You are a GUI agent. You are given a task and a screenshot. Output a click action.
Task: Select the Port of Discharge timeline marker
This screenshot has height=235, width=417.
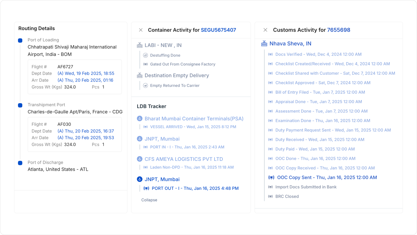tap(20, 163)
